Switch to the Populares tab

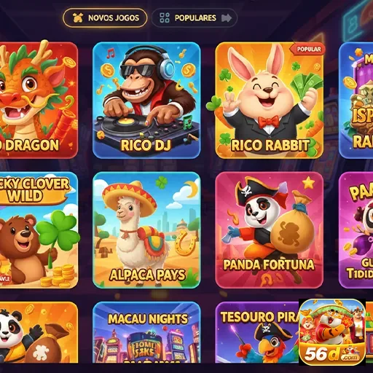click(x=195, y=17)
